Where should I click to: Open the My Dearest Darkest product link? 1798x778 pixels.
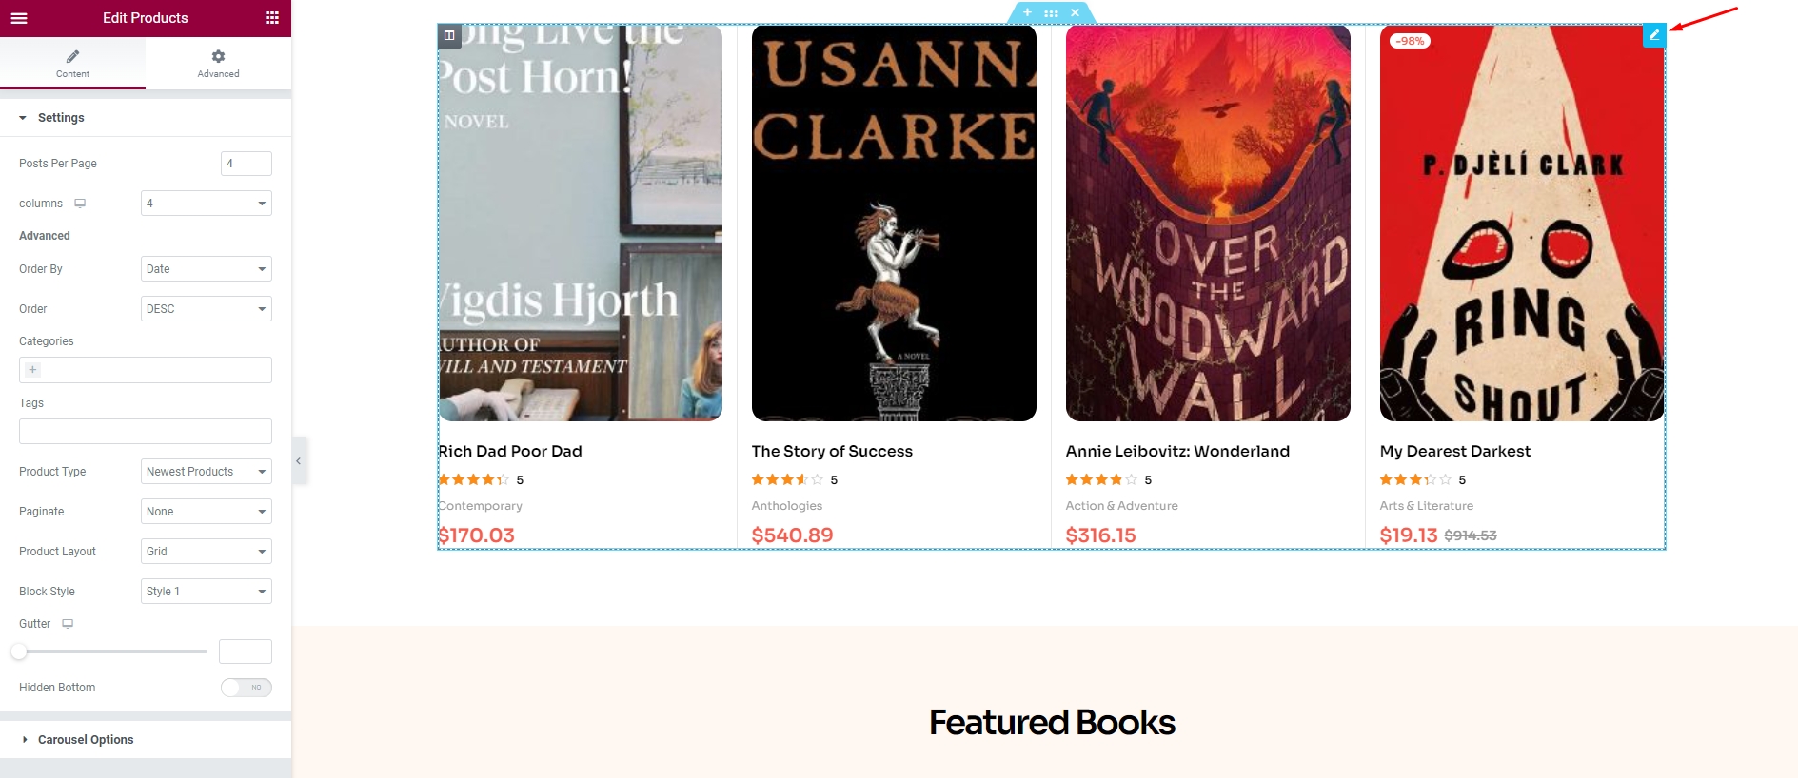1454,451
